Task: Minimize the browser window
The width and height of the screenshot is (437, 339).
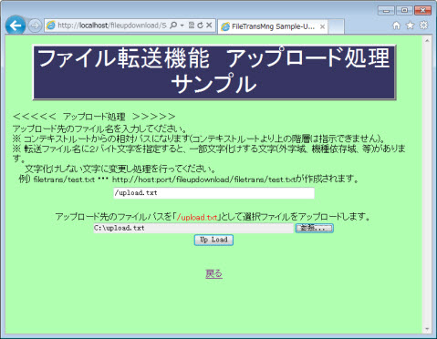Action: click(386, 11)
